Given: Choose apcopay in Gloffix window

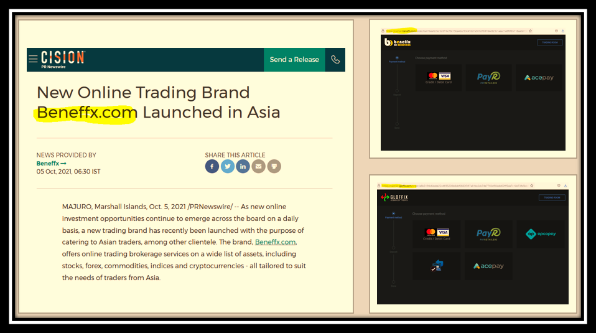Looking at the screenshot, I should (541, 234).
